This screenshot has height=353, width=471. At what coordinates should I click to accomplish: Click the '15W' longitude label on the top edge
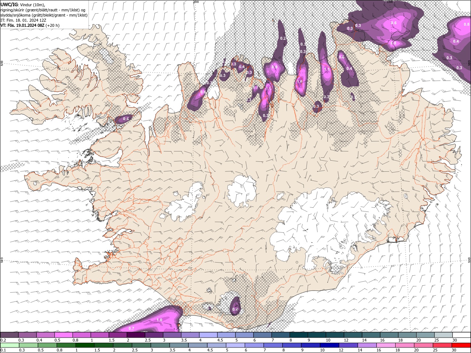(x=390, y=1)
